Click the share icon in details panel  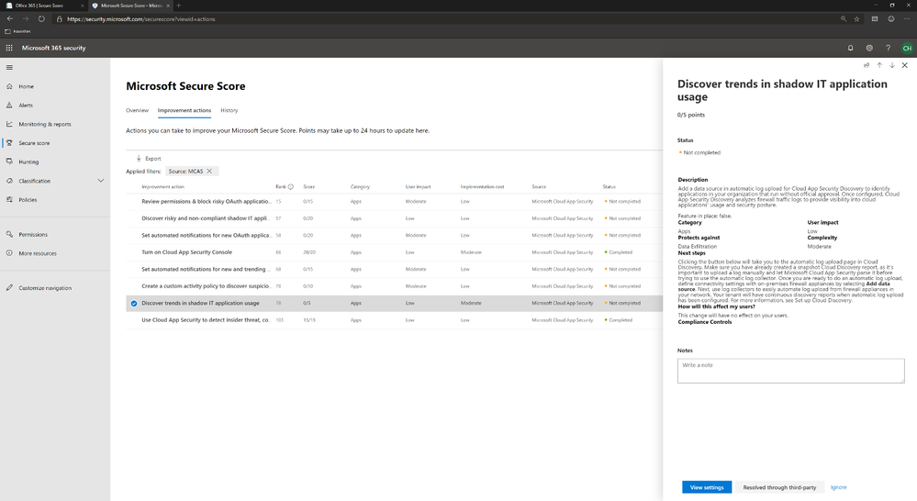867,65
